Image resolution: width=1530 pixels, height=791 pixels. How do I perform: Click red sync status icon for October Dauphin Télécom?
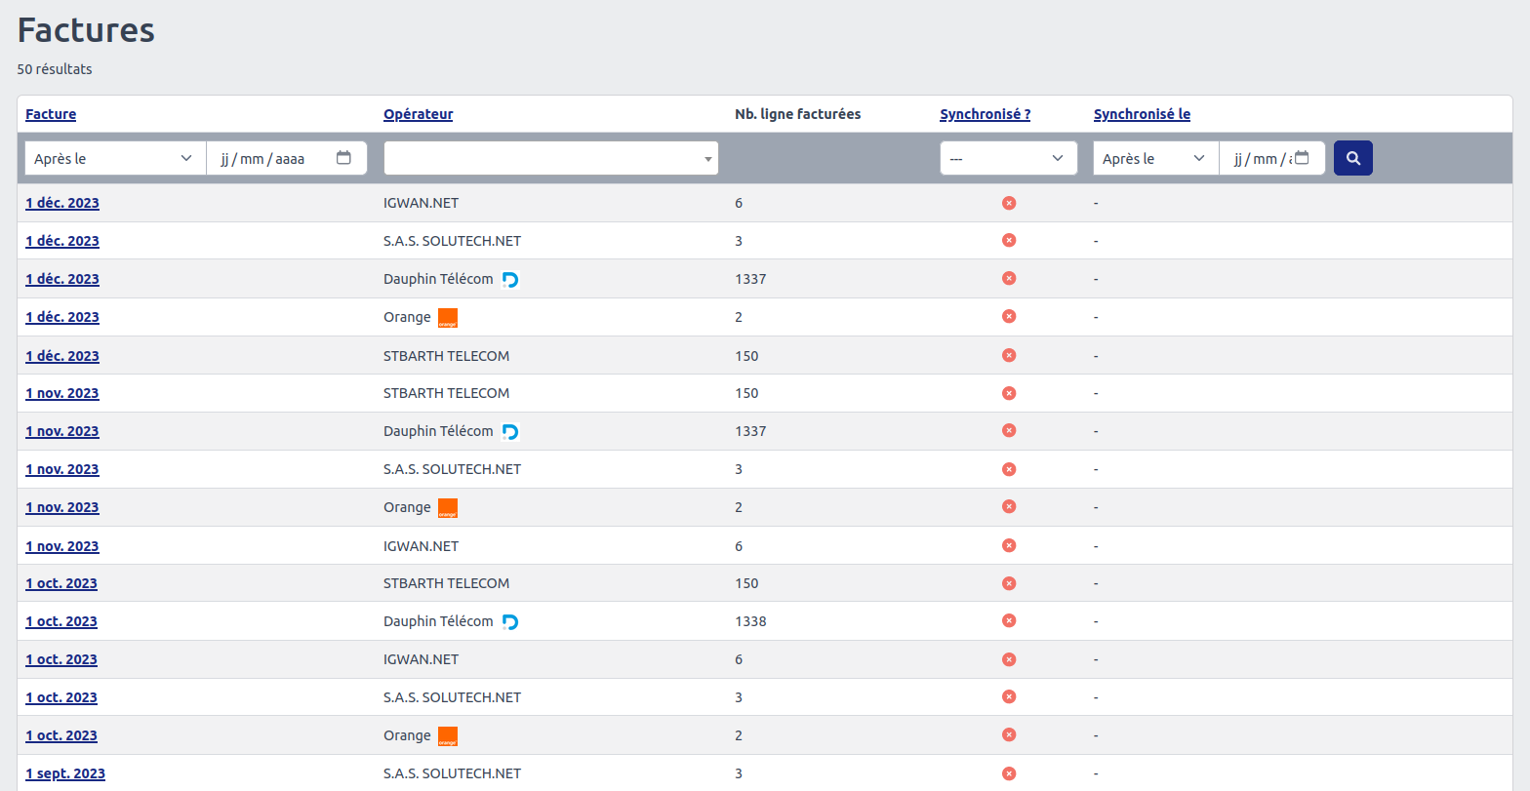tap(1009, 621)
